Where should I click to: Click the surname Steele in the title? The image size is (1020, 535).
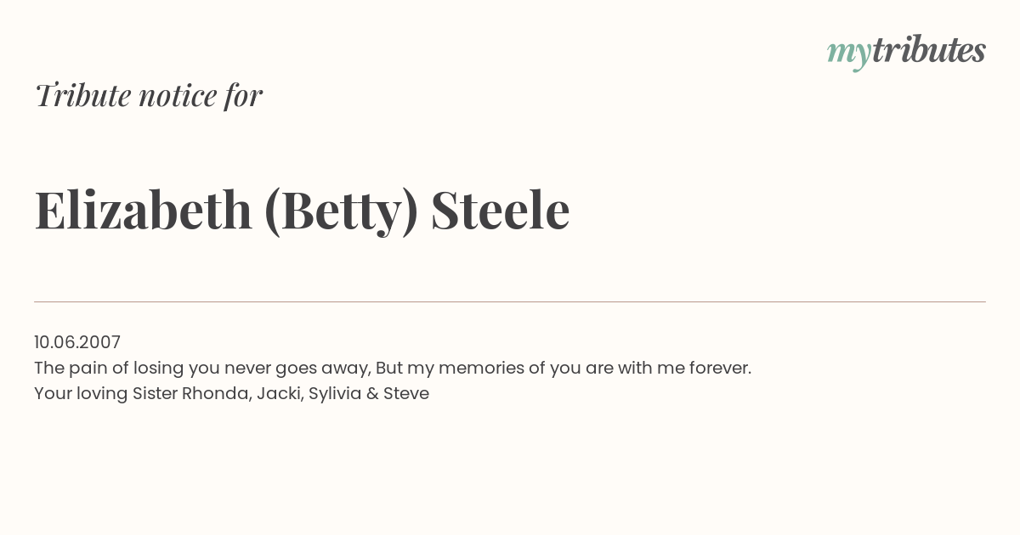500,210
